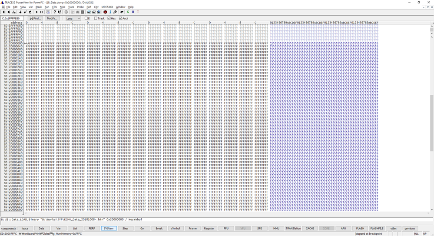Uncheck the Ascii checkbox
This screenshot has width=434, height=236.
pyautogui.click(x=120, y=18)
